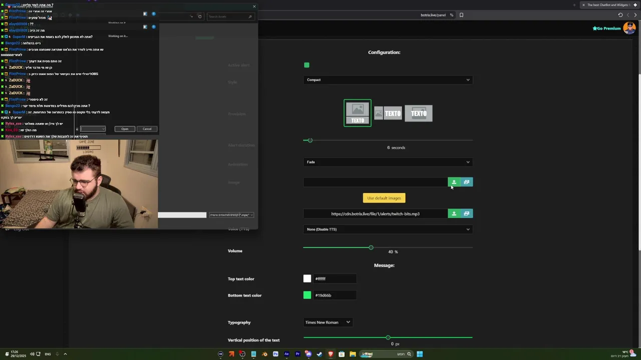Click the botrix.live/panel address bar
Viewport: 641px width, 360px height.
[x=433, y=15]
